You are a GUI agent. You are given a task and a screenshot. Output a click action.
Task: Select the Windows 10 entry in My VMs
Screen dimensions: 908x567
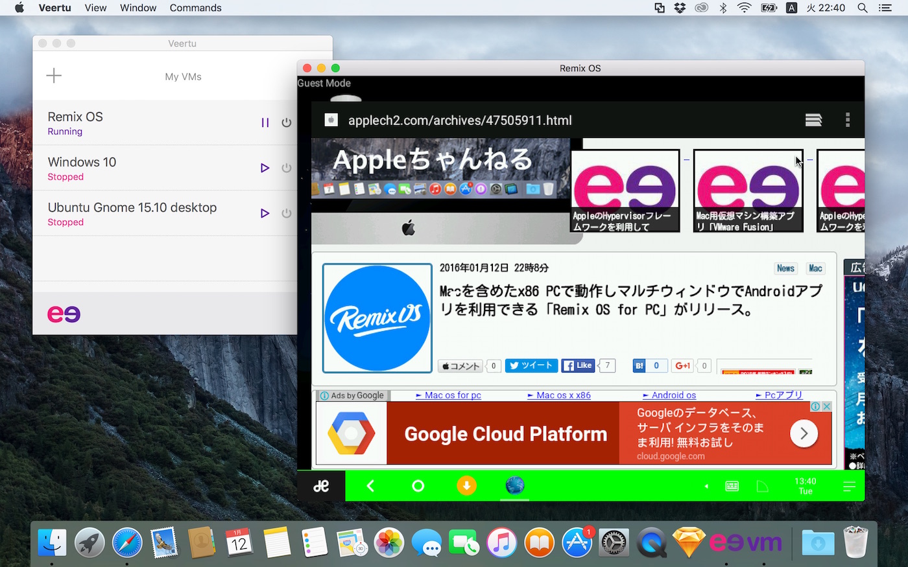[165, 168]
